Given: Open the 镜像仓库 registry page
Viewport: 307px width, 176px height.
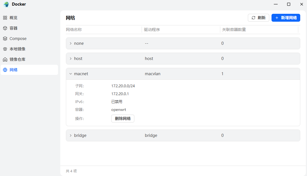Looking at the screenshot, I should pos(17,59).
